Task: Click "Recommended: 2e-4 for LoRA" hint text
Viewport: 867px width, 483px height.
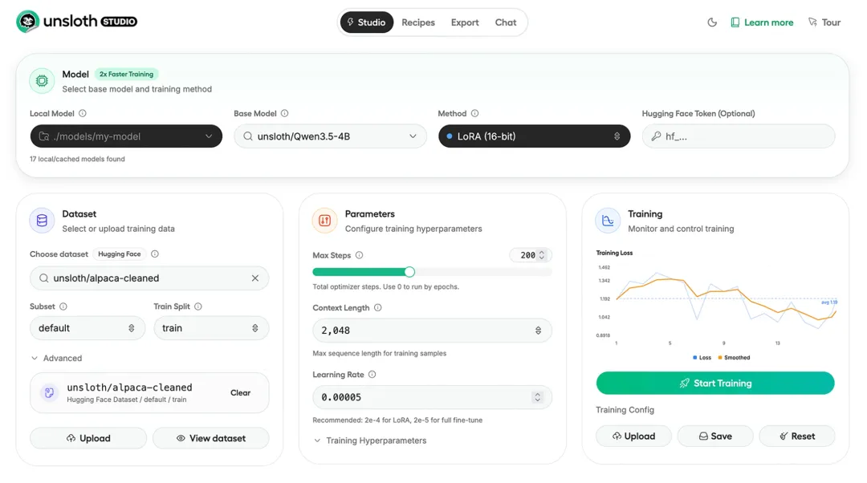Action: pyautogui.click(x=397, y=420)
